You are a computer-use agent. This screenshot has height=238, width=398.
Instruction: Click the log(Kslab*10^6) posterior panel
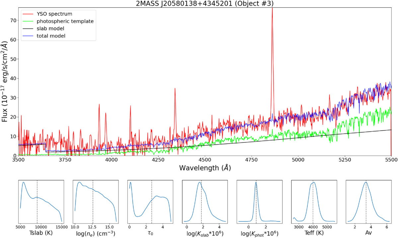205,202
